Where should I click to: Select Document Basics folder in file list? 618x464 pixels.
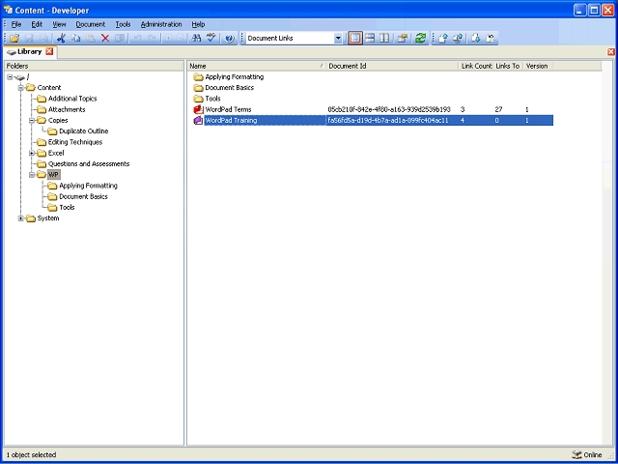click(230, 88)
